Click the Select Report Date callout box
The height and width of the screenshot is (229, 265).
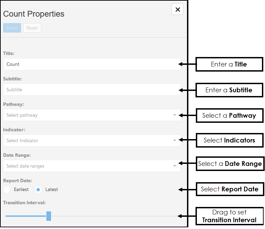tap(230, 189)
